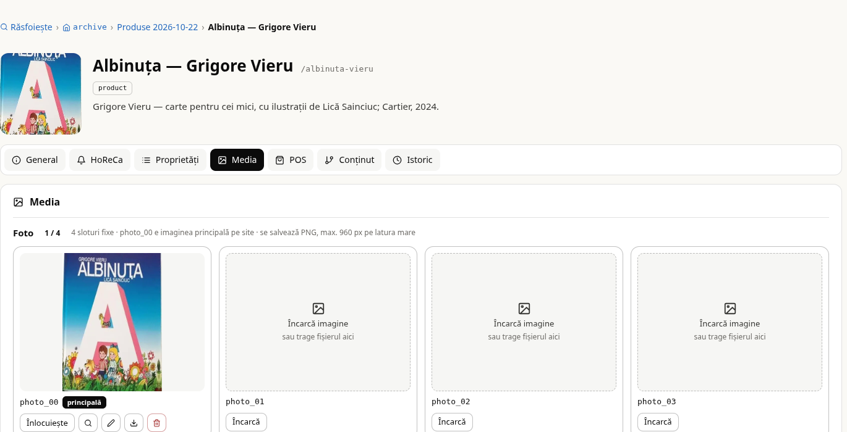Click the search icon beside Răsfoiește
Image resolution: width=847 pixels, height=432 pixels.
tap(4, 27)
